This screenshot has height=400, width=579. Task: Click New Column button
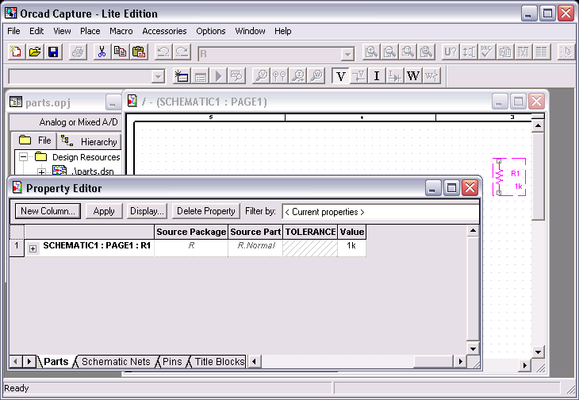click(48, 211)
